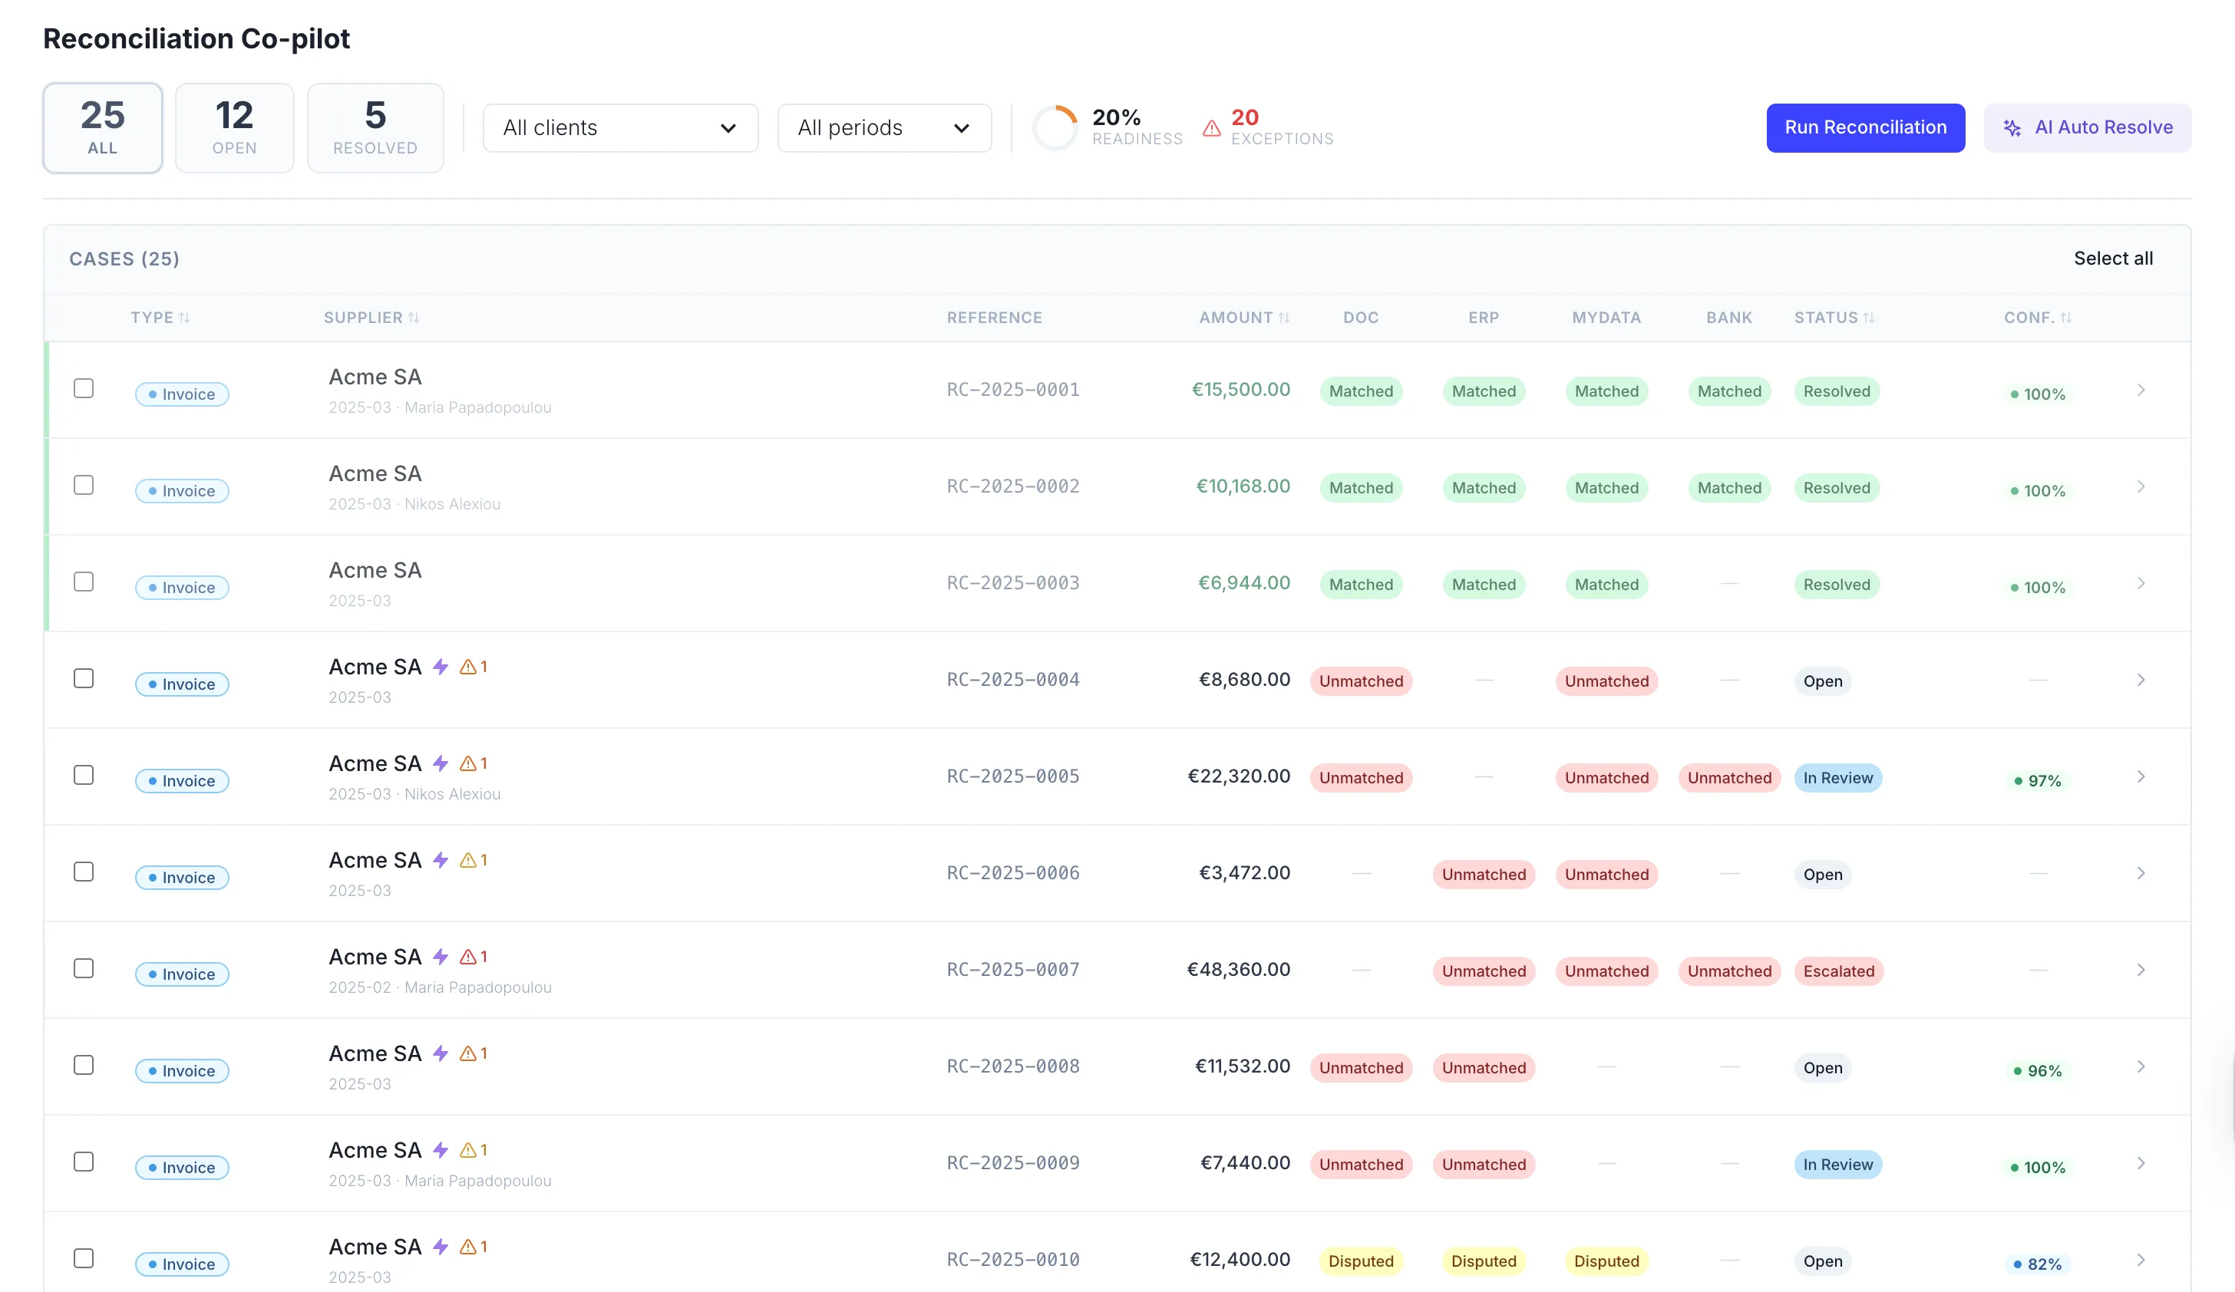
Task: Click the AI Auto Resolve button
Action: 2087,127
